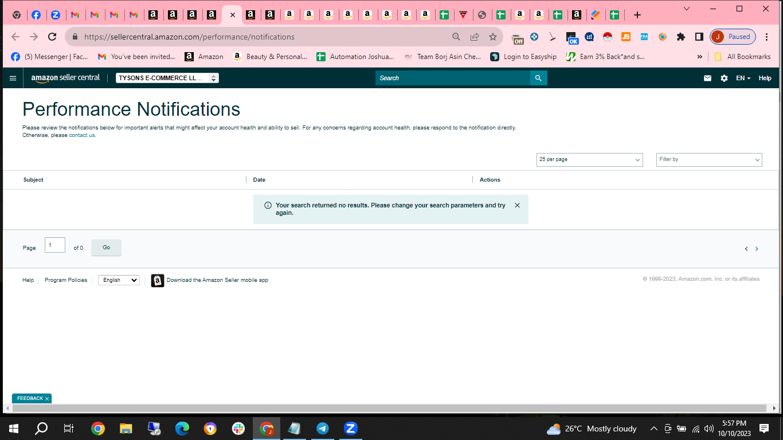The width and height of the screenshot is (783, 440).
Task: Open Program Policies link
Action: tap(66, 280)
